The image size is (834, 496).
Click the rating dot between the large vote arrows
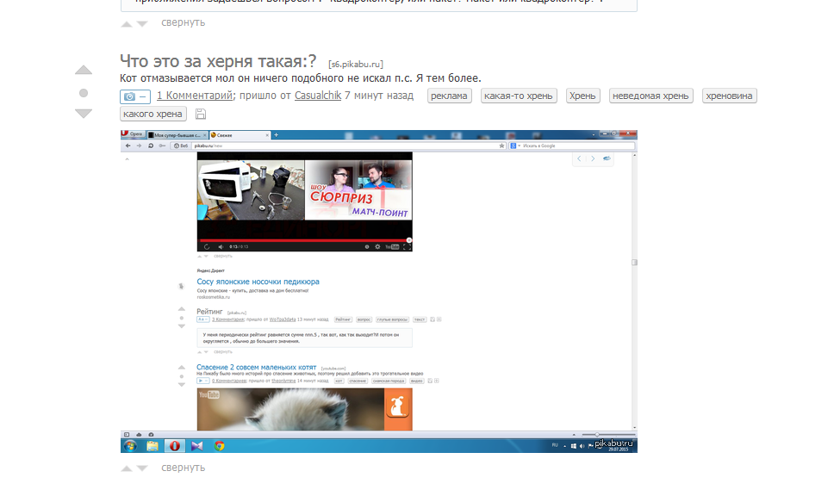84,93
